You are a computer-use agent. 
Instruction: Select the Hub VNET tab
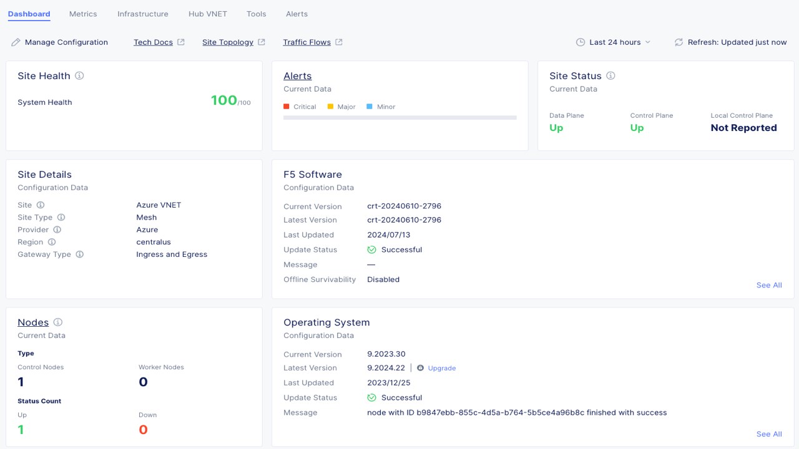[x=207, y=14]
